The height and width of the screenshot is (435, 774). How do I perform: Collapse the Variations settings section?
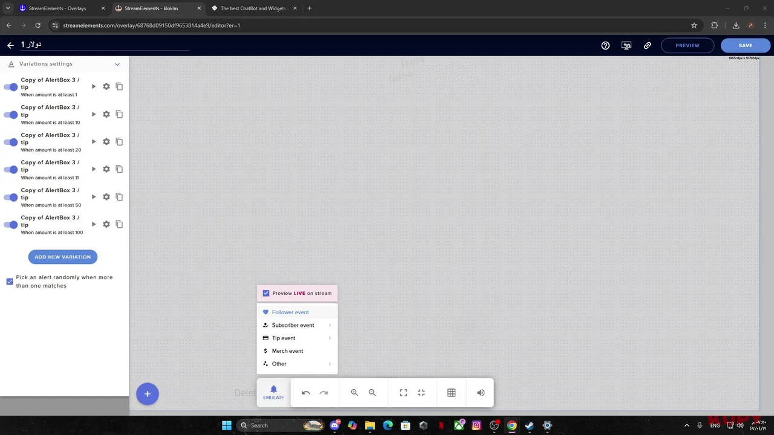point(117,64)
